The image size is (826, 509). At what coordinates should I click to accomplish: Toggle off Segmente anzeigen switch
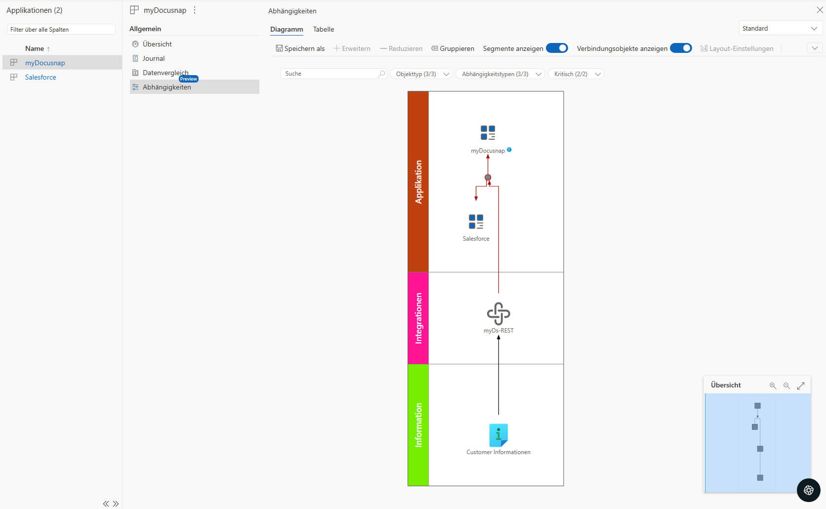pos(557,48)
